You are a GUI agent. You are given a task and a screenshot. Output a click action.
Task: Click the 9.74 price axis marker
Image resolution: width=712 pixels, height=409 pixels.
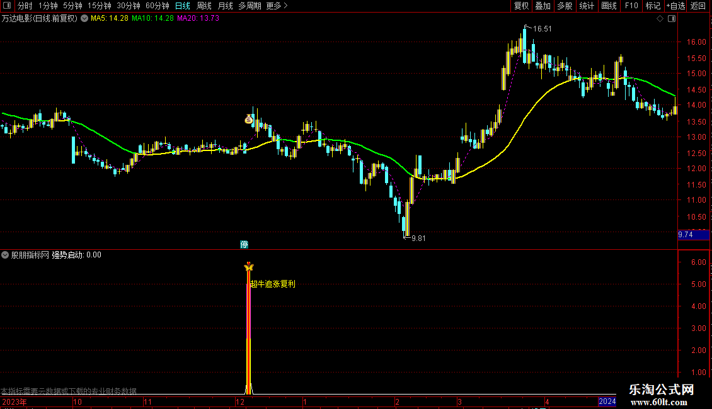coord(693,235)
